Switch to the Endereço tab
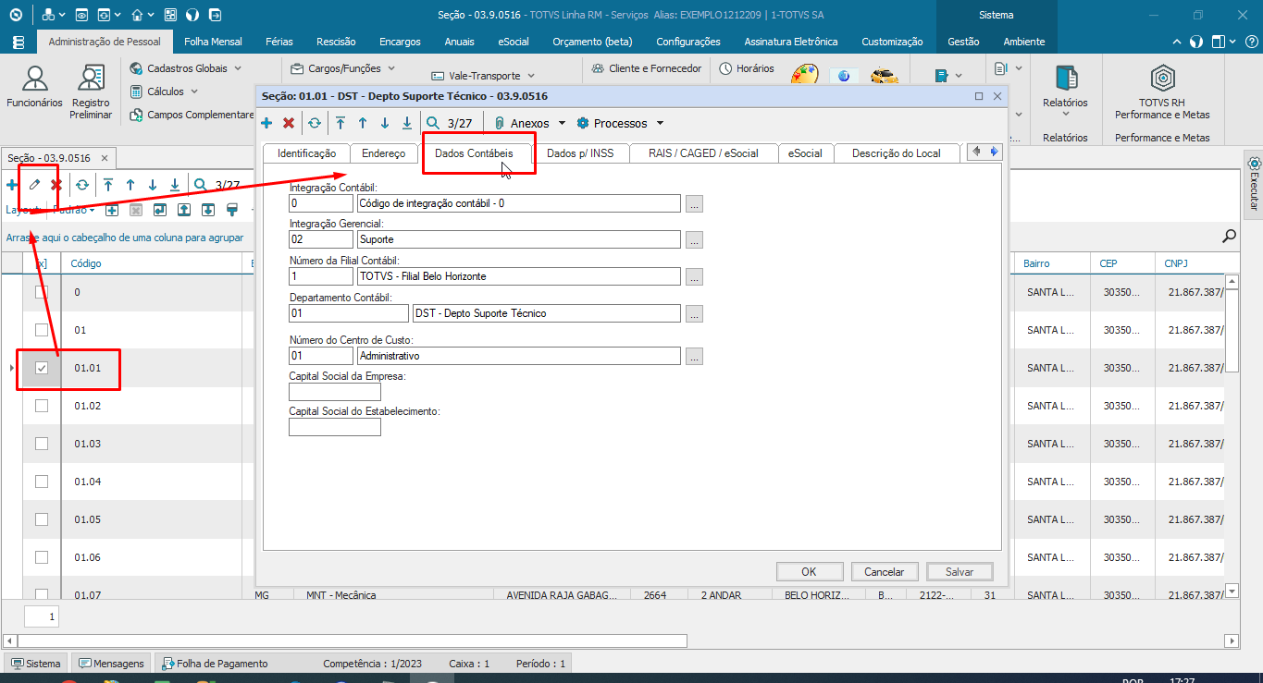Image resolution: width=1263 pixels, height=683 pixels. pos(384,153)
